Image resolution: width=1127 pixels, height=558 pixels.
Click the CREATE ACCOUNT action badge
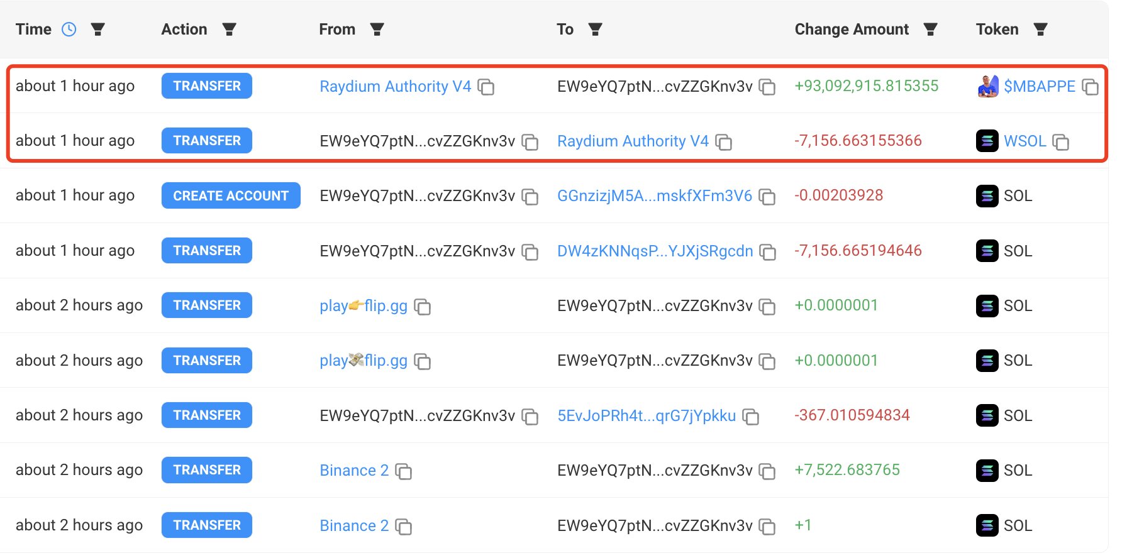click(x=231, y=196)
